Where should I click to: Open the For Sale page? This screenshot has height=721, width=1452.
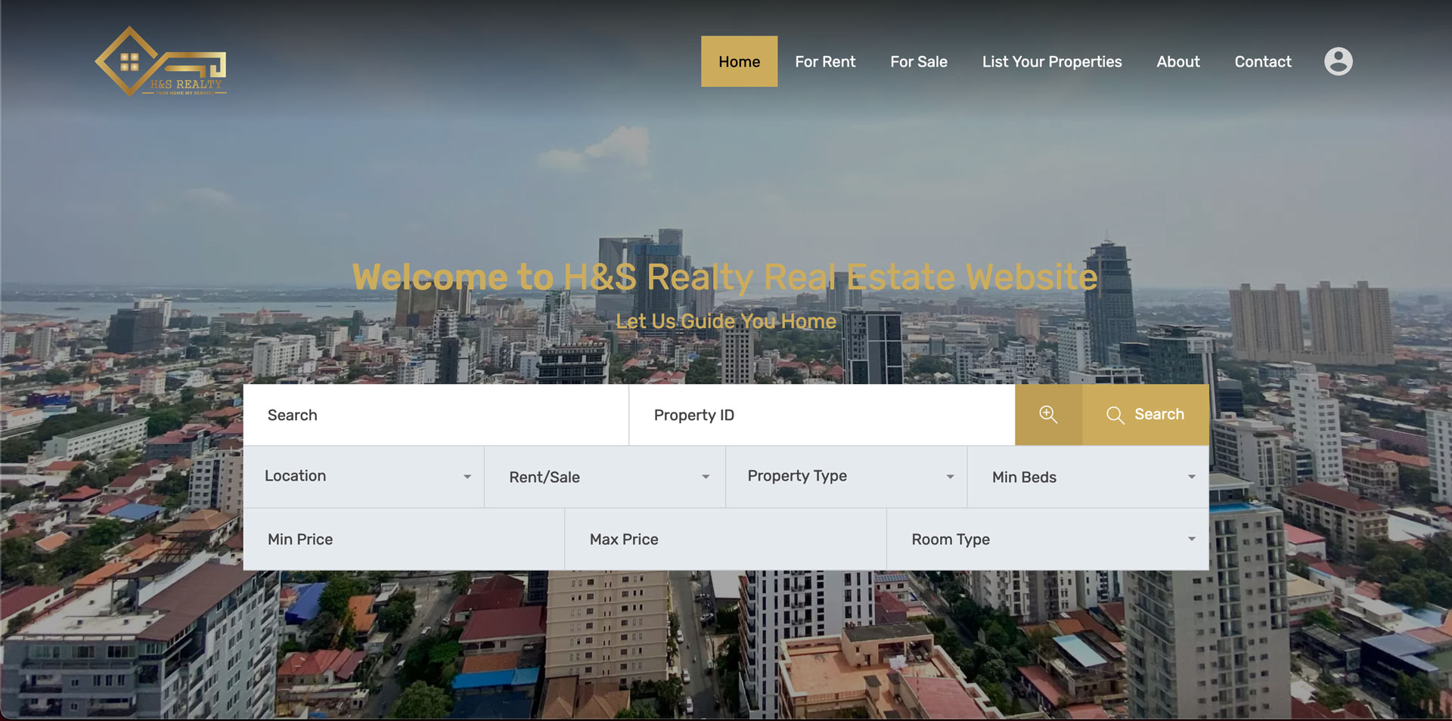pyautogui.click(x=918, y=61)
